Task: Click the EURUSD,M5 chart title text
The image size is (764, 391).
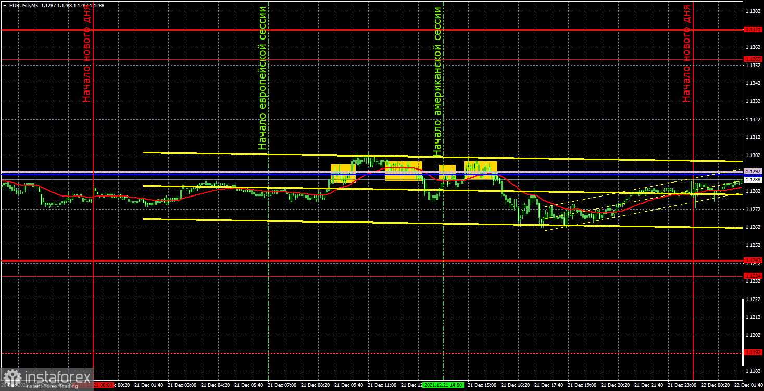Action: tap(23, 5)
